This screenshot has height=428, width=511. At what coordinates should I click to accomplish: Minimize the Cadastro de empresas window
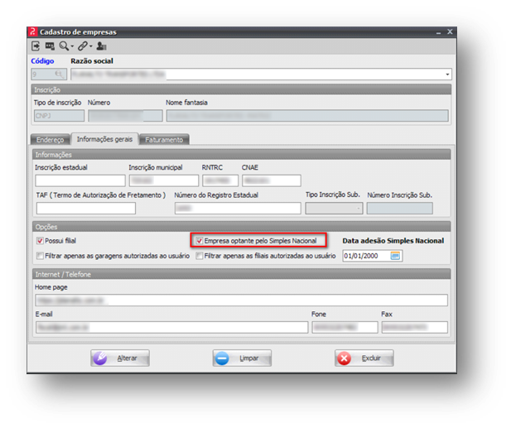coord(438,32)
